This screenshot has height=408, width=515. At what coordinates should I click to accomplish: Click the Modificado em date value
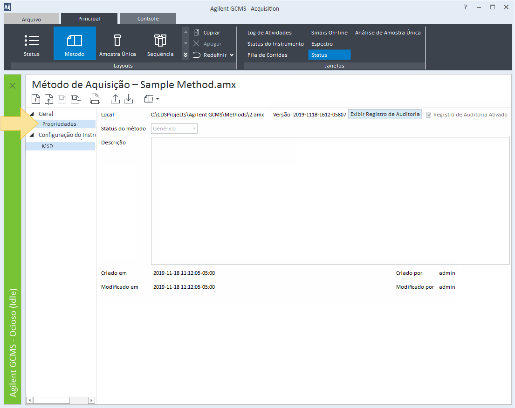tap(184, 287)
